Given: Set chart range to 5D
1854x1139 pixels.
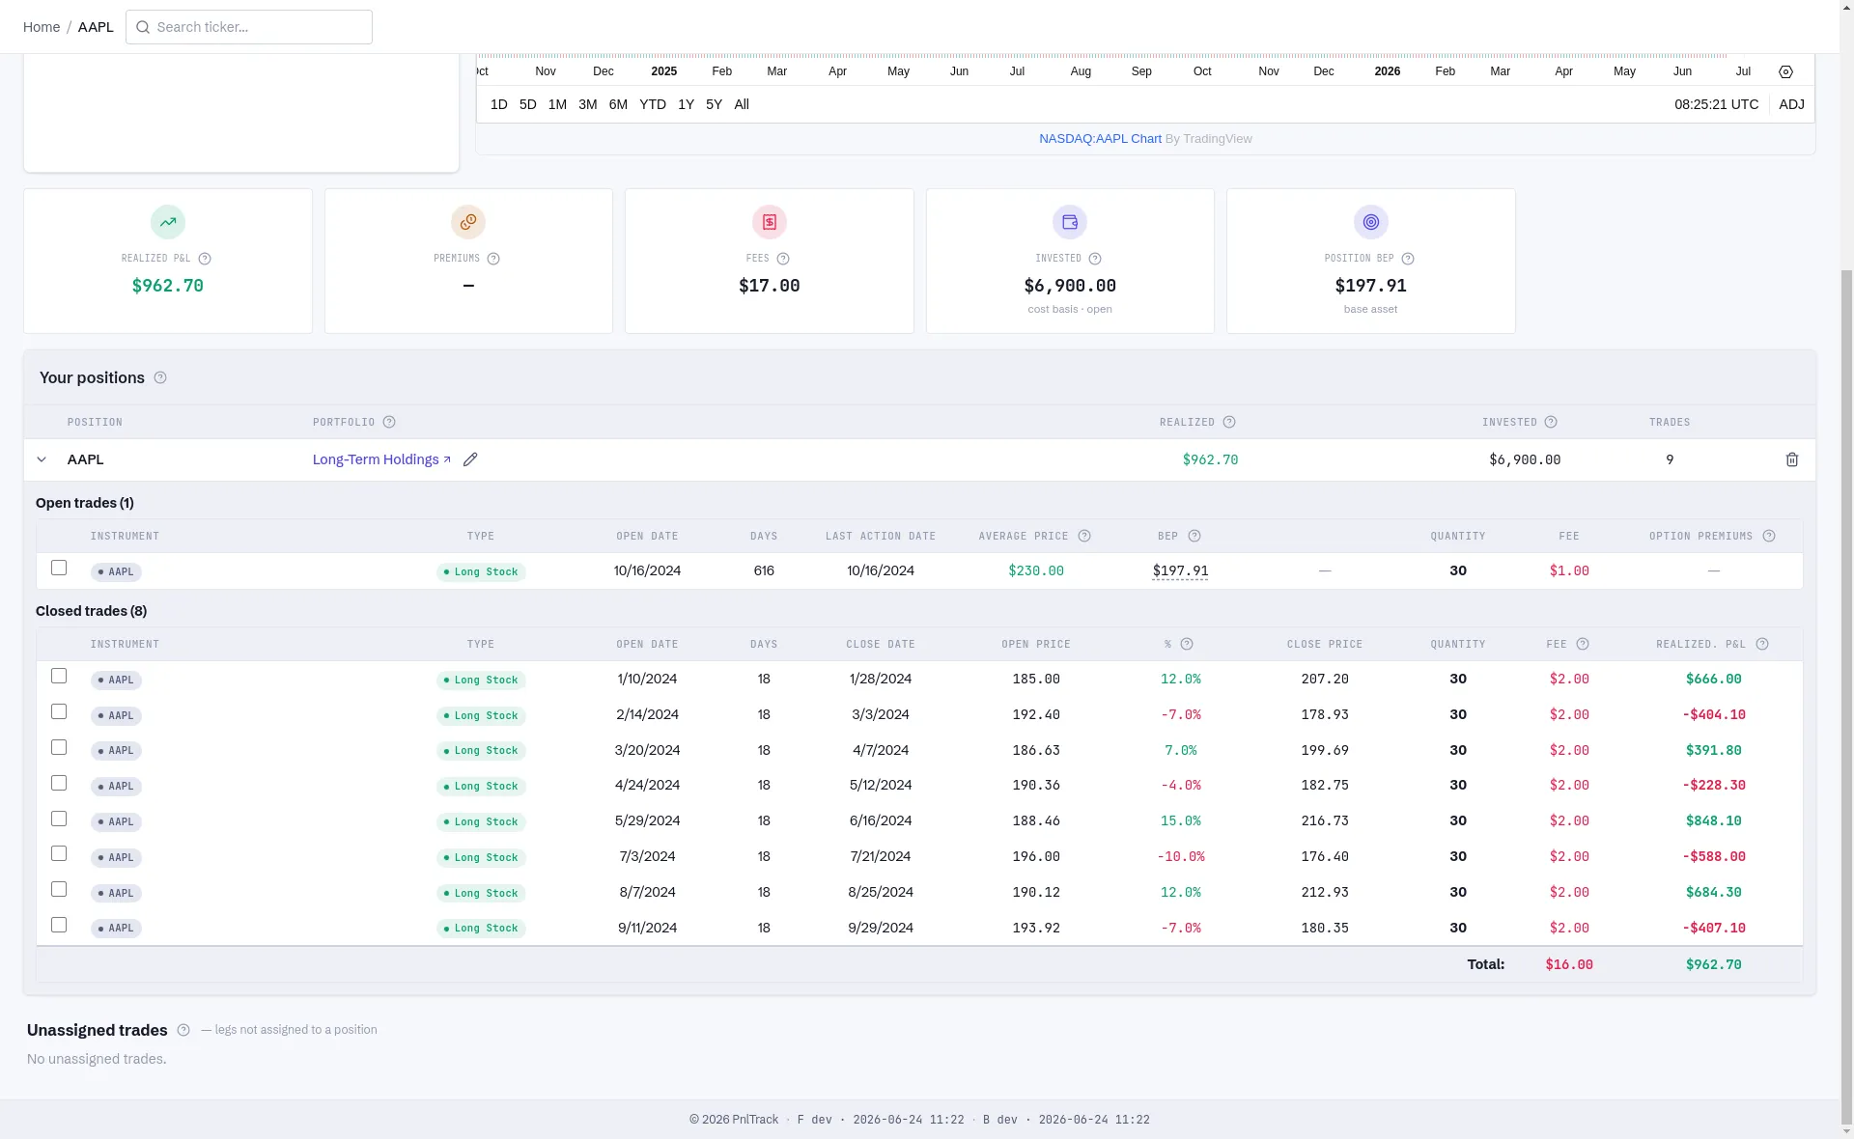Looking at the screenshot, I should click(x=528, y=104).
